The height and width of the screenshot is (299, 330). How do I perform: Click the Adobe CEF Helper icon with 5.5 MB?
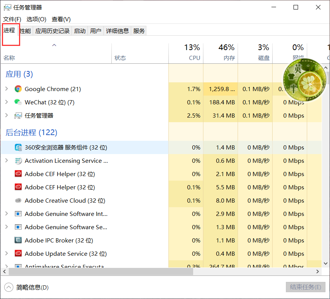tap(18, 187)
